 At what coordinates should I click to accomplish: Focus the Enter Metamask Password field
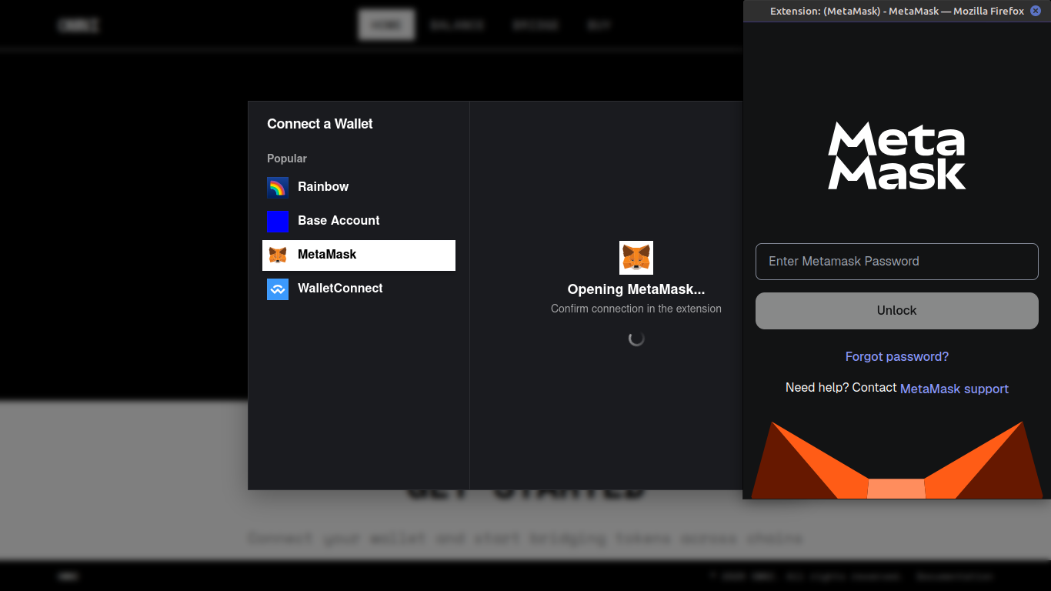pyautogui.click(x=897, y=262)
